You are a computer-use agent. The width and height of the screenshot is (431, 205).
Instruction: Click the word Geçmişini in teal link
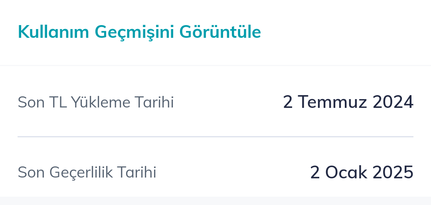click(134, 32)
